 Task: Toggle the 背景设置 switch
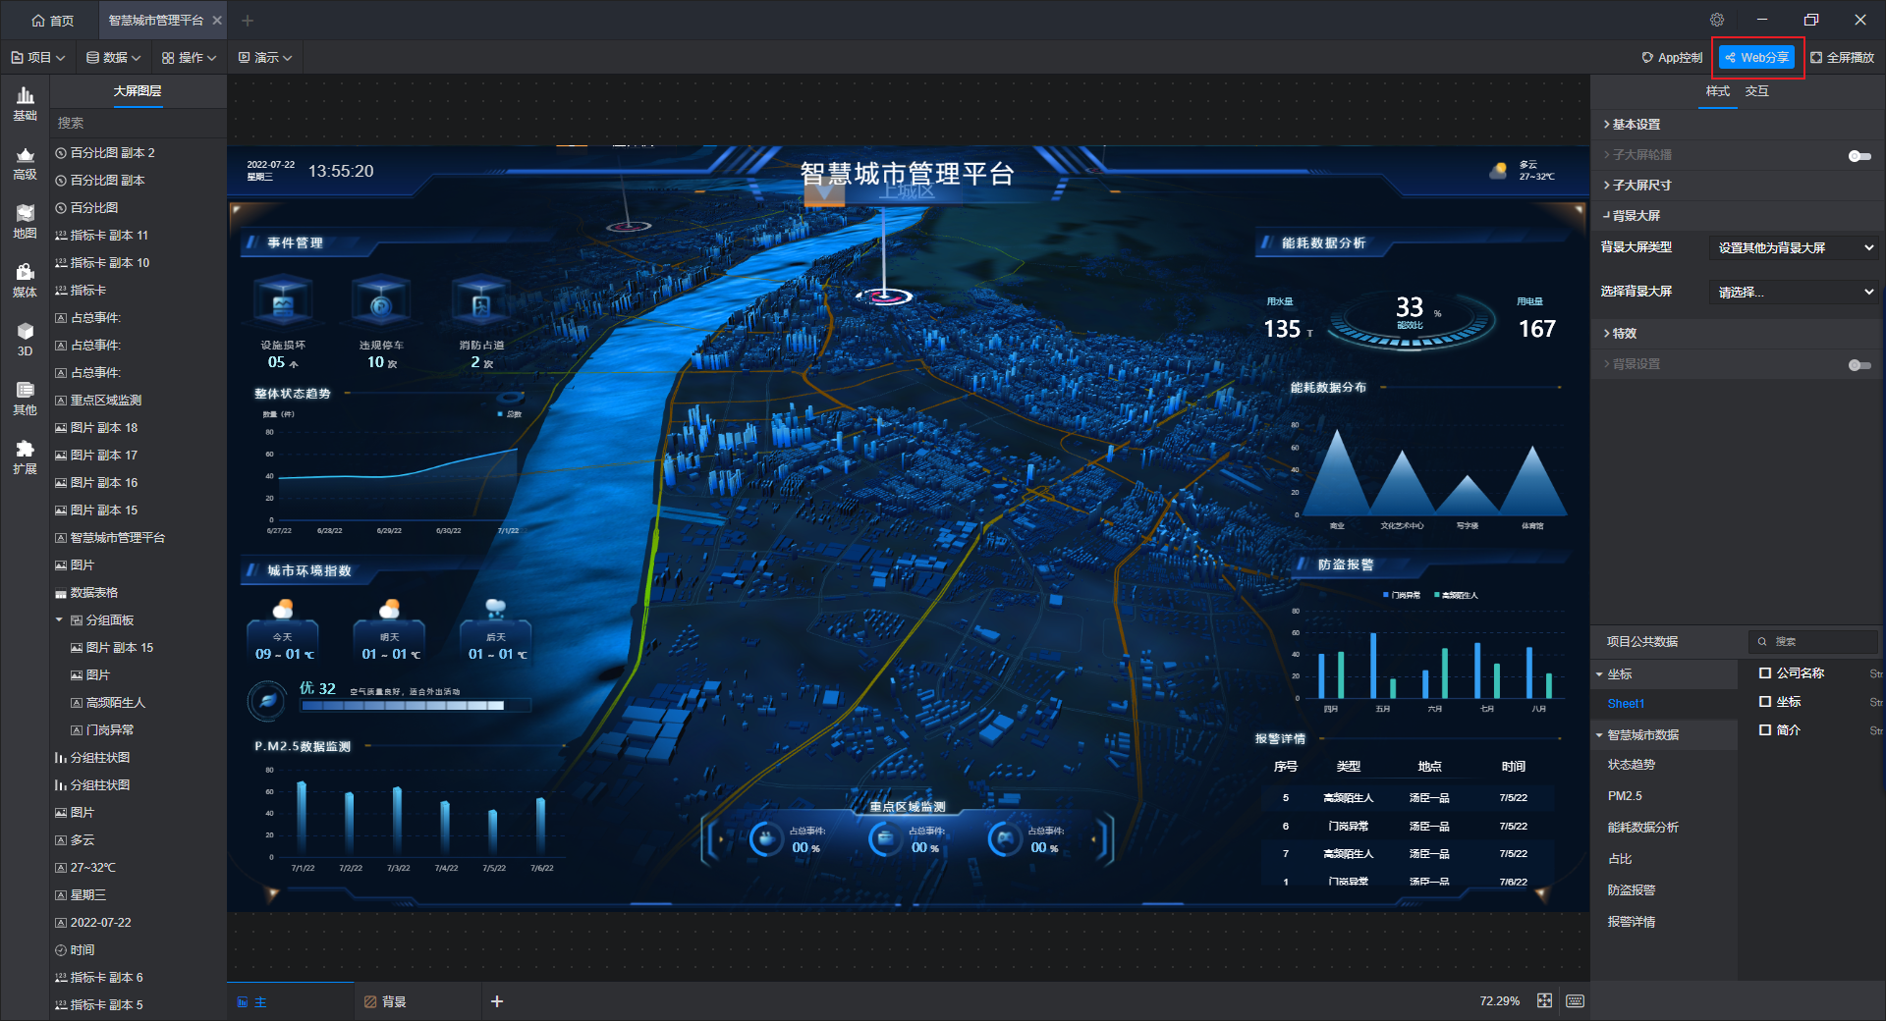point(1858,365)
